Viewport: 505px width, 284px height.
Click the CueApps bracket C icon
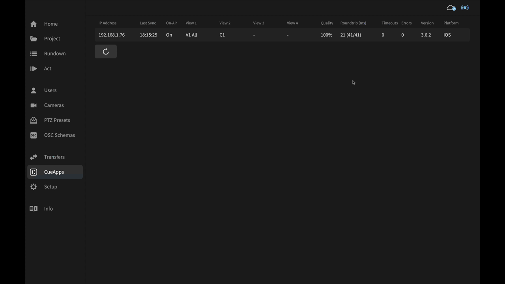click(x=34, y=172)
